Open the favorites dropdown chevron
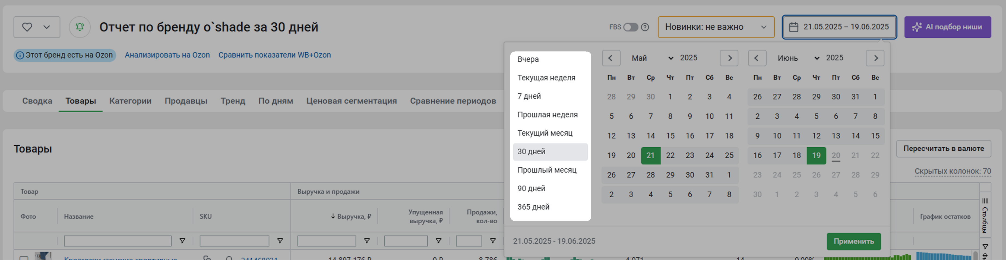This screenshot has width=1006, height=260. (46, 27)
